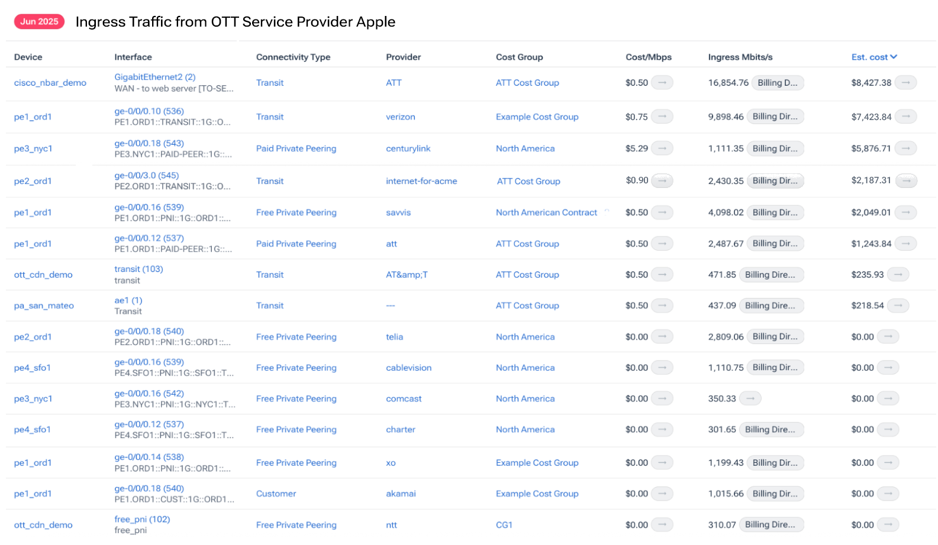The image size is (938, 545).
Task: Click arrow next to $8,427.38 estimated cost
Action: (905, 83)
